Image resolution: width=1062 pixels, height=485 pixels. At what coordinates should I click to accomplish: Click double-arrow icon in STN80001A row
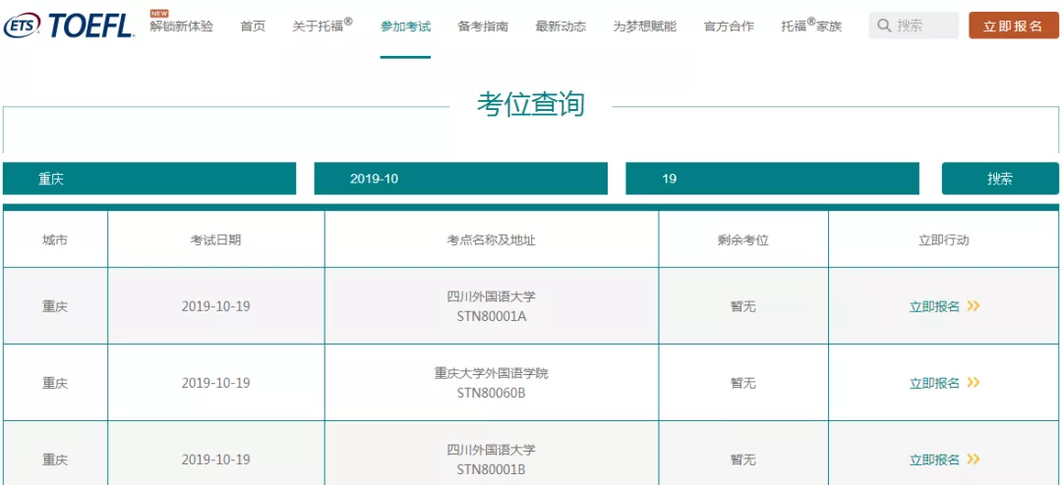point(973,306)
